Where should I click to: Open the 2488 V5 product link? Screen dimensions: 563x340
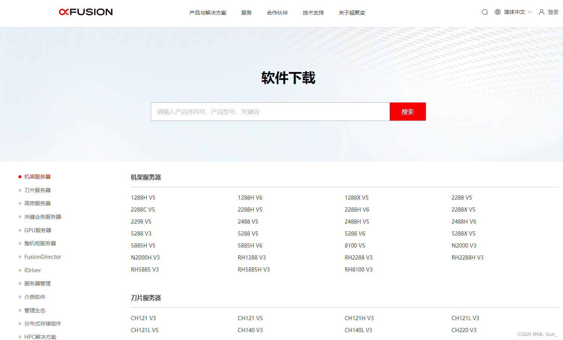(248, 222)
